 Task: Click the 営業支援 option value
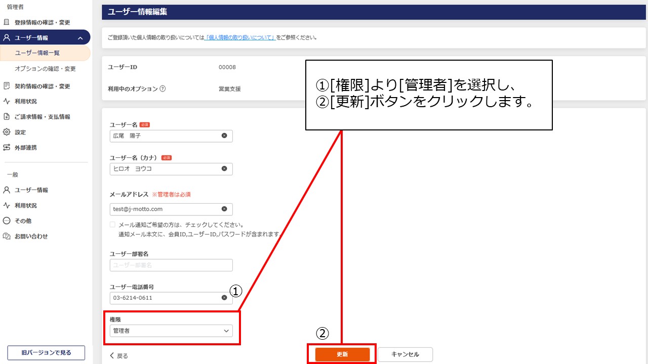229,89
